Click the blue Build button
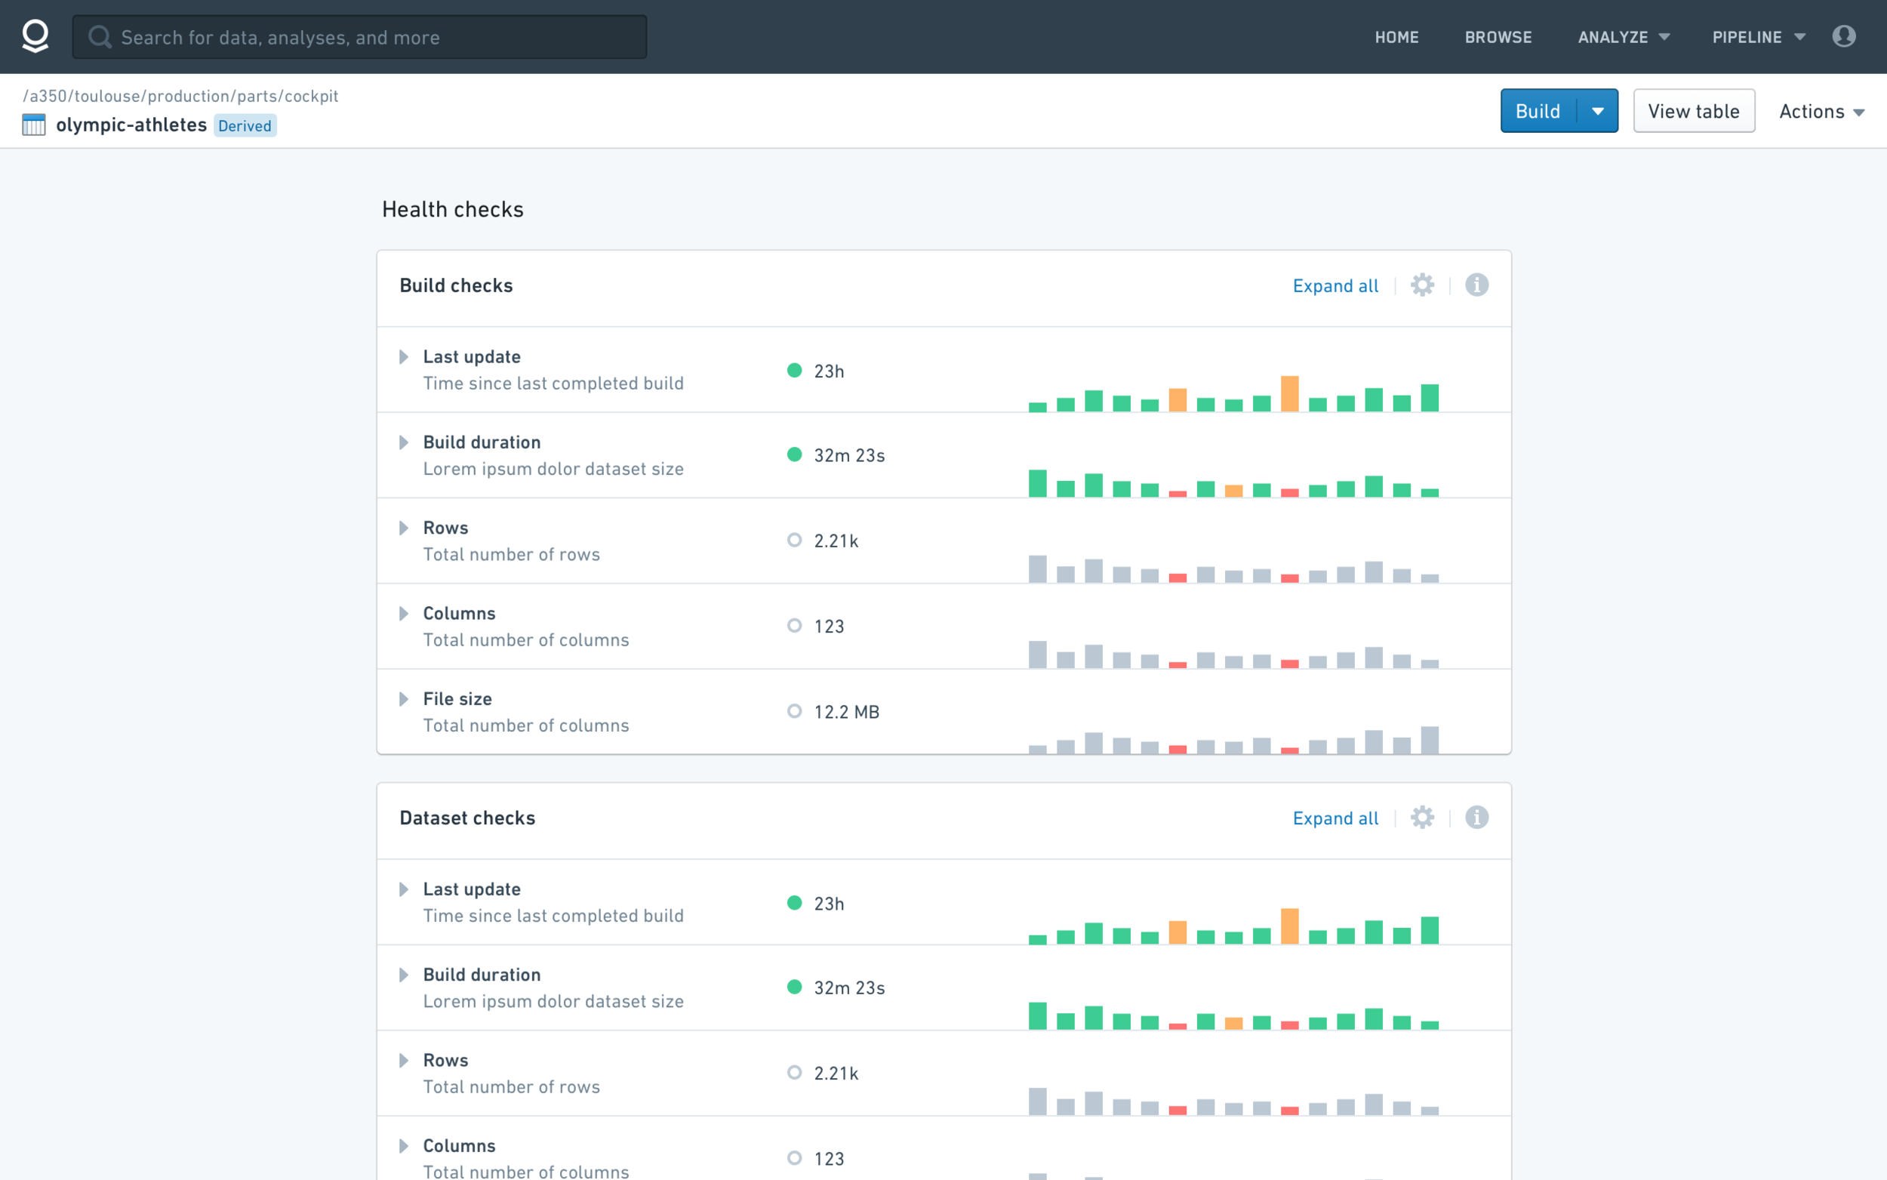Image resolution: width=1887 pixels, height=1180 pixels. pos(1538,111)
